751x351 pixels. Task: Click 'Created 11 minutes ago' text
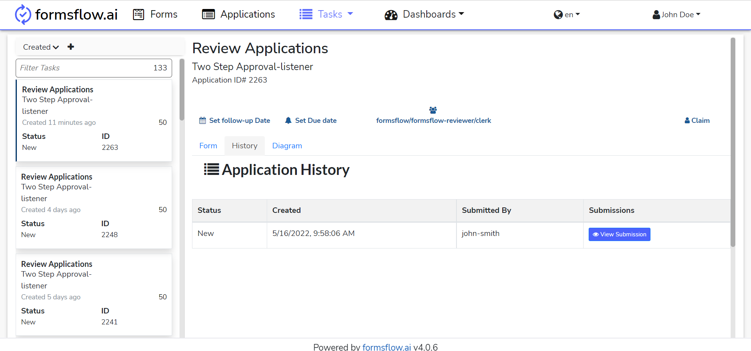[x=59, y=122]
